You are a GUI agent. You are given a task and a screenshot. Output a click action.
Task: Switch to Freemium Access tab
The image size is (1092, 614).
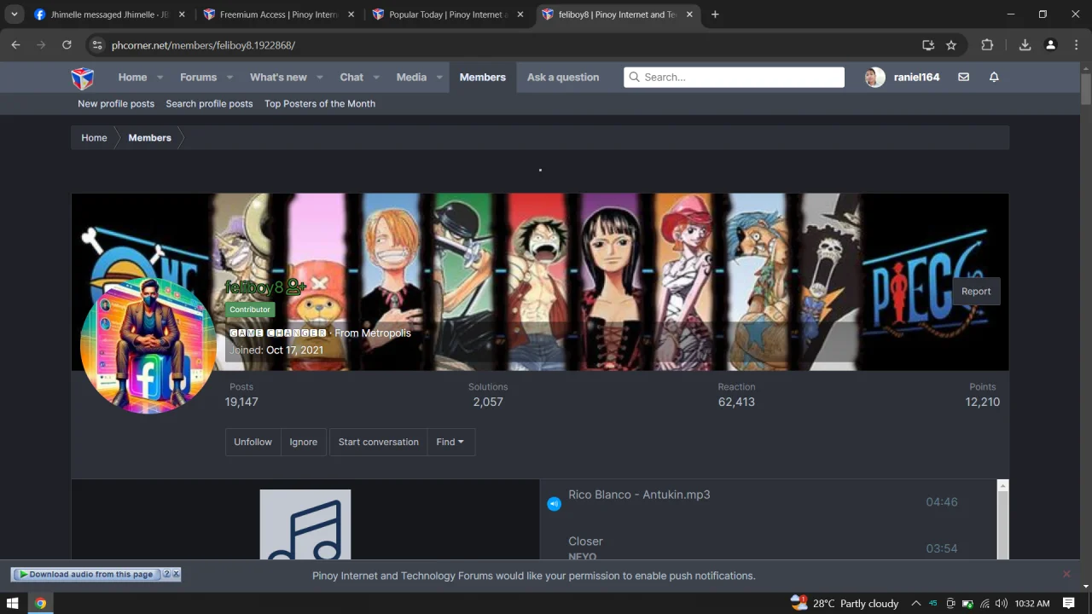pos(278,14)
